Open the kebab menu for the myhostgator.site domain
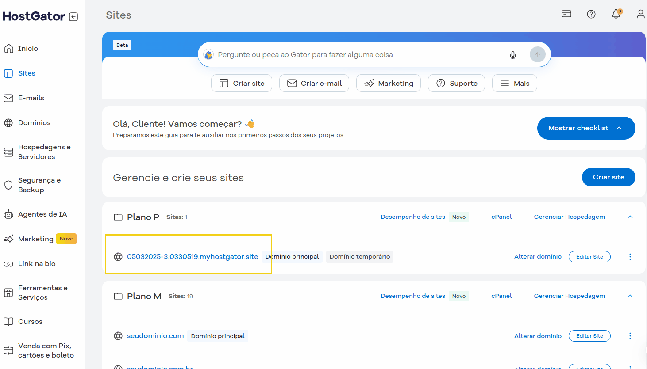The image size is (647, 369). pos(630,257)
